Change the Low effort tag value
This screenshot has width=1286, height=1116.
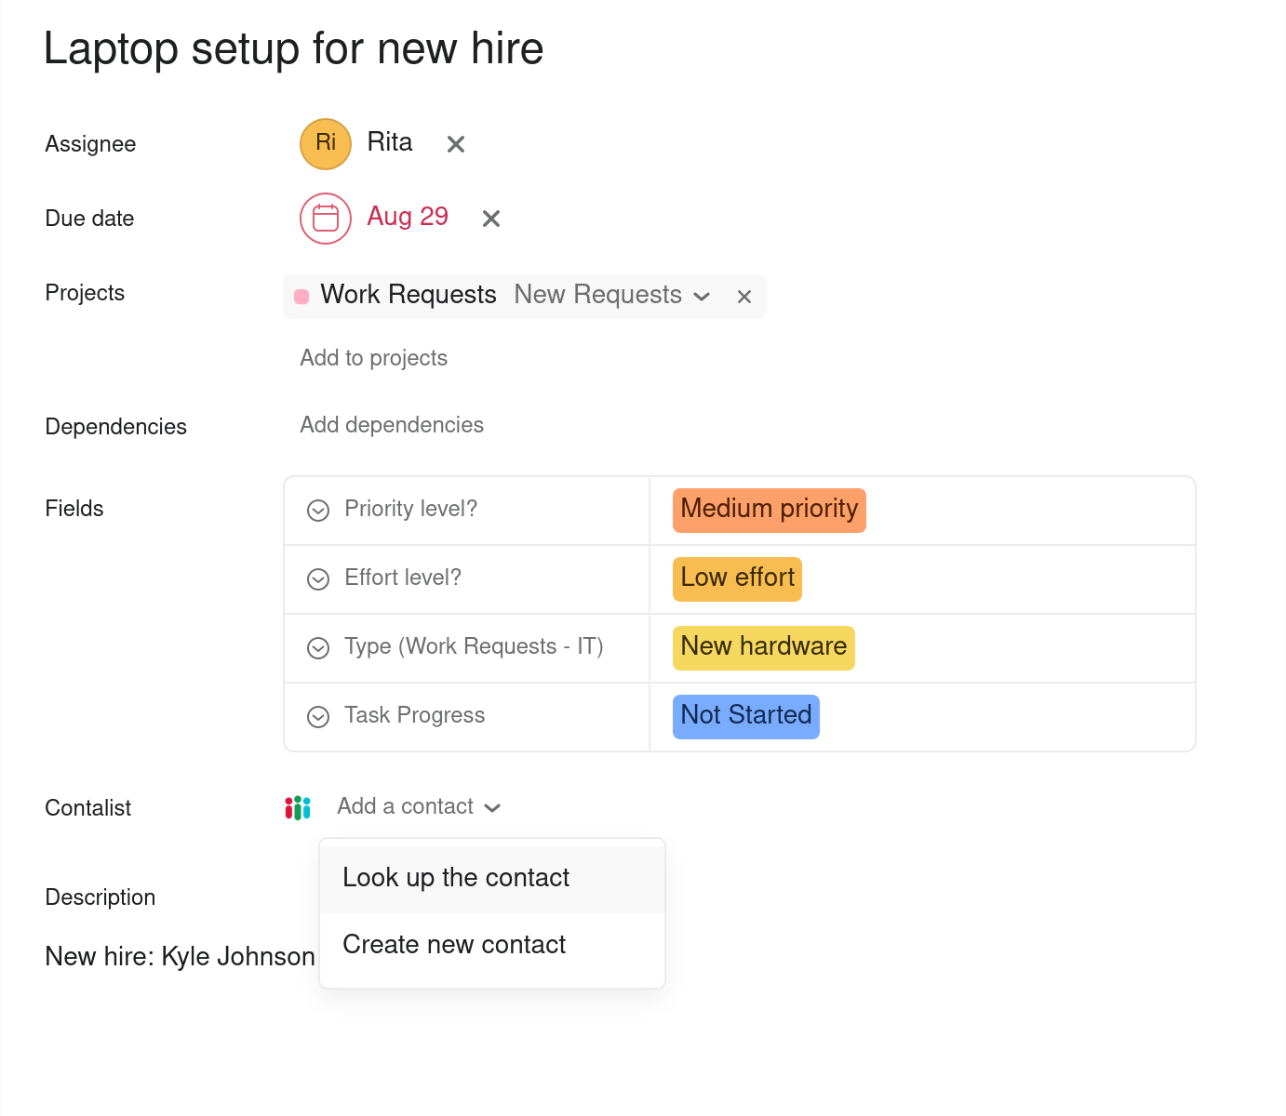737,578
